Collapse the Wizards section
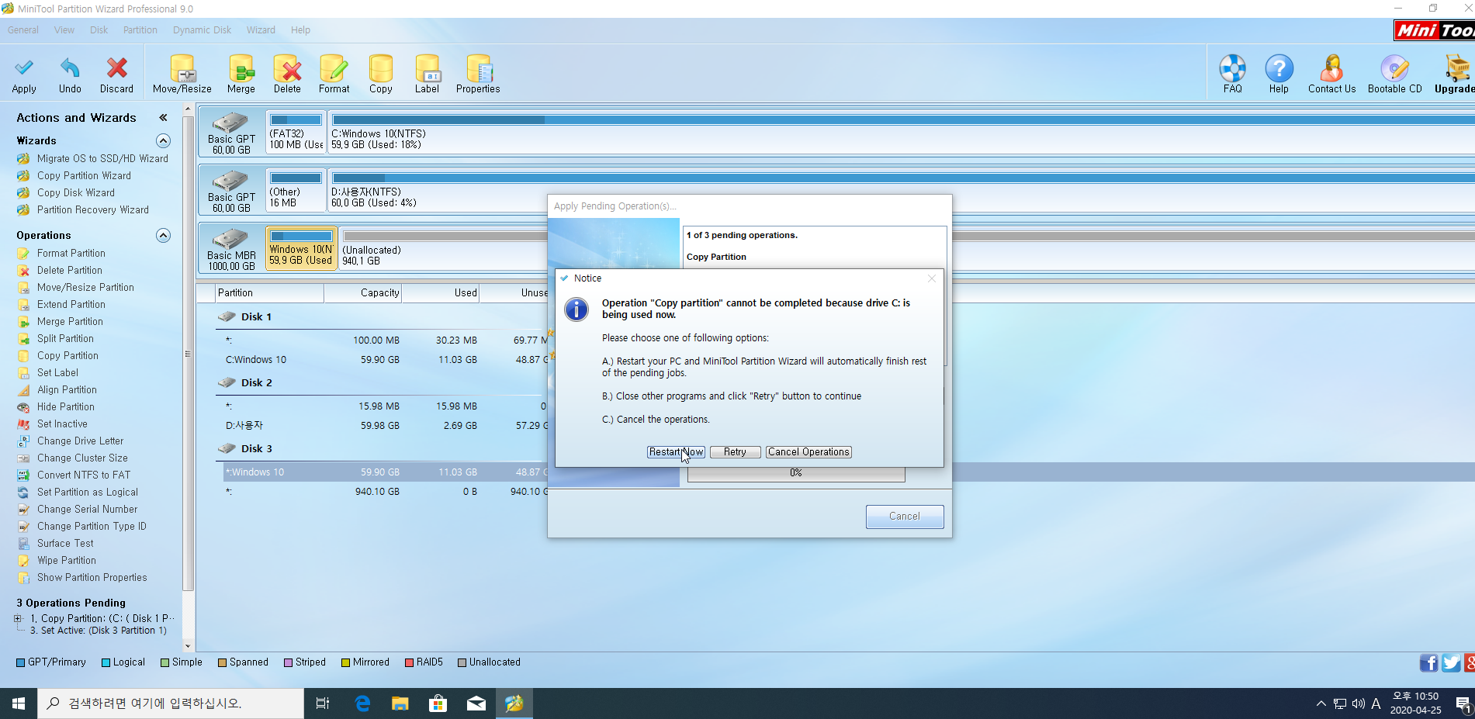 pyautogui.click(x=163, y=140)
